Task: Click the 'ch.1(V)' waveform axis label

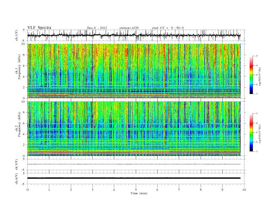Action: [17, 35]
